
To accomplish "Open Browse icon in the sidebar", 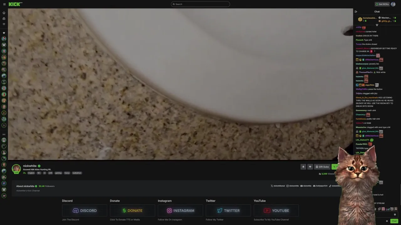I will 4,18.
